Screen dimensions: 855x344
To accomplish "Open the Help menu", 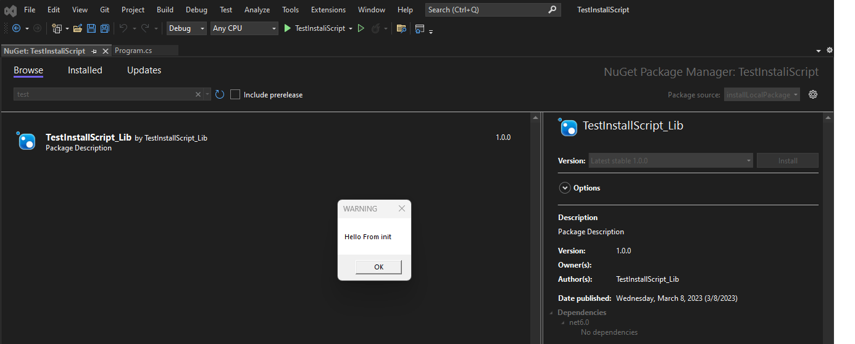I will (405, 10).
